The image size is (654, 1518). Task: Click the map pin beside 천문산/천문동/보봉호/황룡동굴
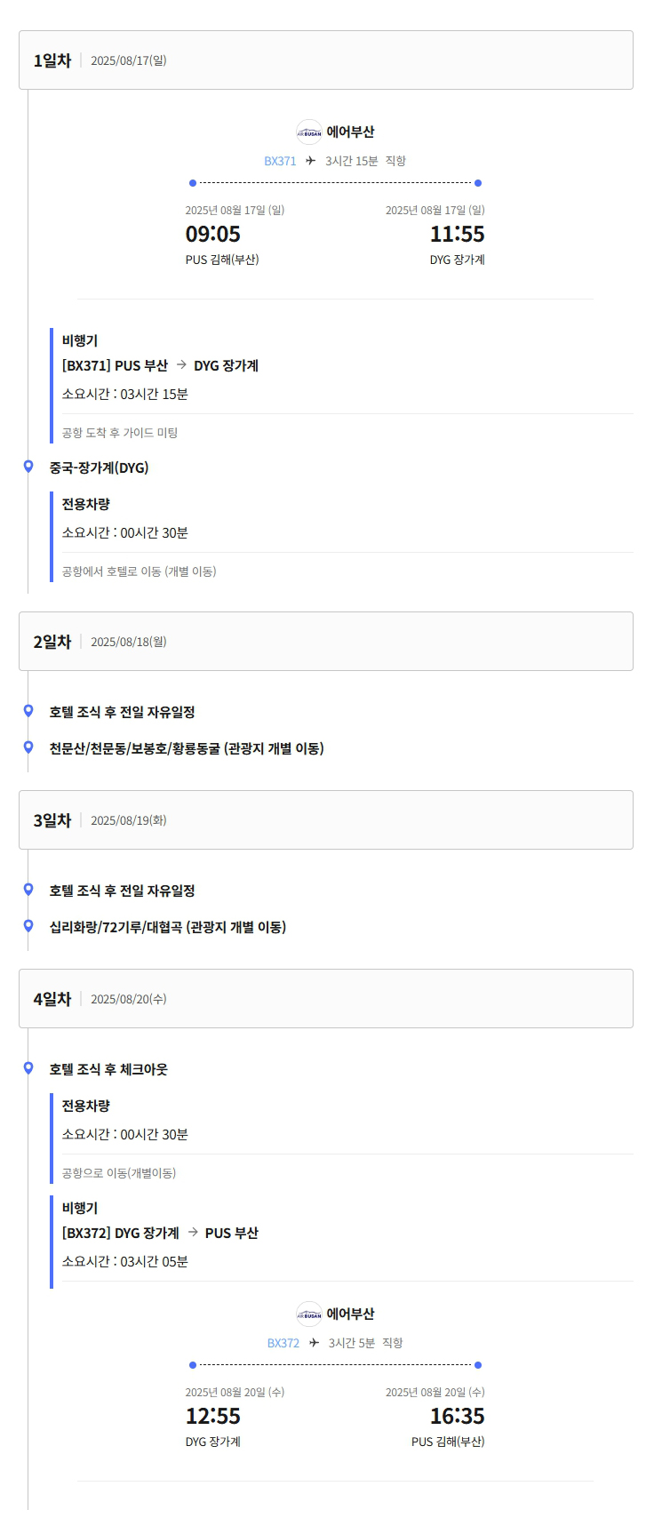(x=28, y=747)
